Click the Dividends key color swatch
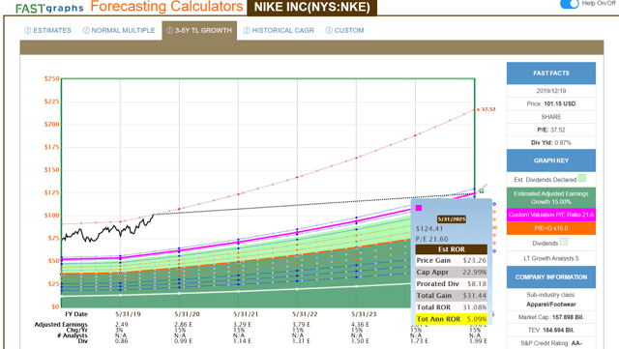Screen dimensions: 619x349 click(x=564, y=242)
